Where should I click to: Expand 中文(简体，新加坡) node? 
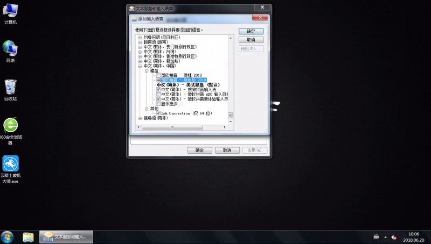coord(140,61)
